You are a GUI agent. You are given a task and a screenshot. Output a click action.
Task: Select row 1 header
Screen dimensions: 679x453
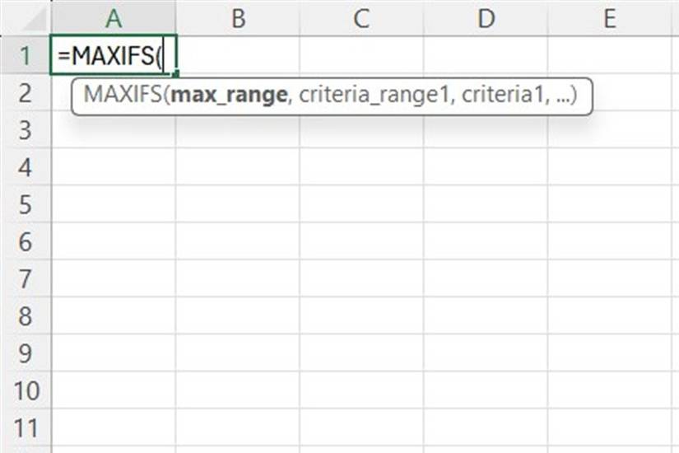coord(26,55)
